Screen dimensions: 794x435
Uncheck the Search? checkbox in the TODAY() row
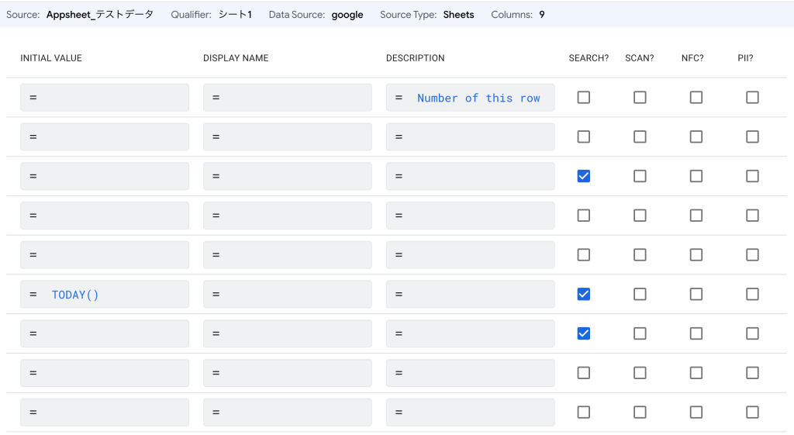584,294
